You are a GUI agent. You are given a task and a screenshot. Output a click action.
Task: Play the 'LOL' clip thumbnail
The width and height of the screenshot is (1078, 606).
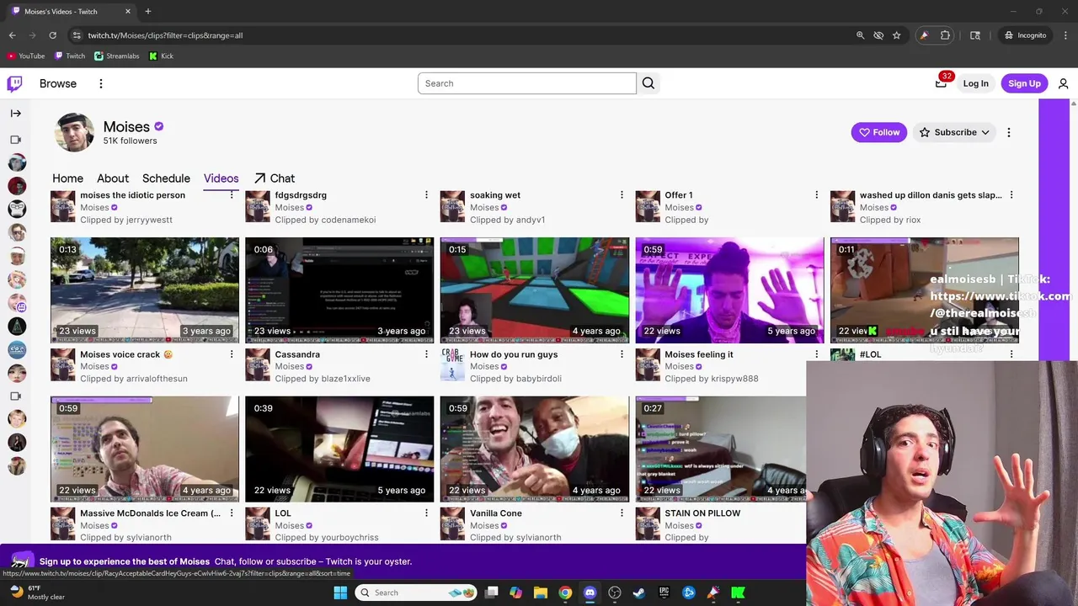click(x=339, y=449)
